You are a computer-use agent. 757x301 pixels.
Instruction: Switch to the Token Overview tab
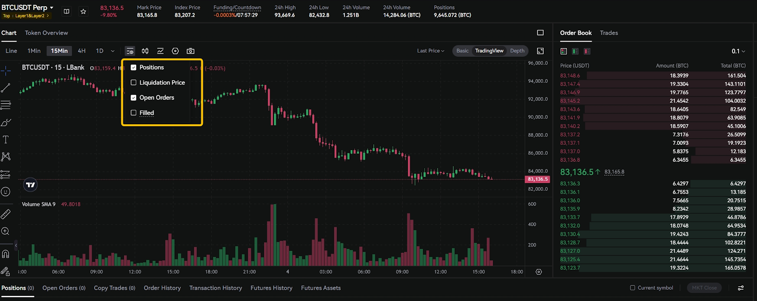[x=46, y=33]
